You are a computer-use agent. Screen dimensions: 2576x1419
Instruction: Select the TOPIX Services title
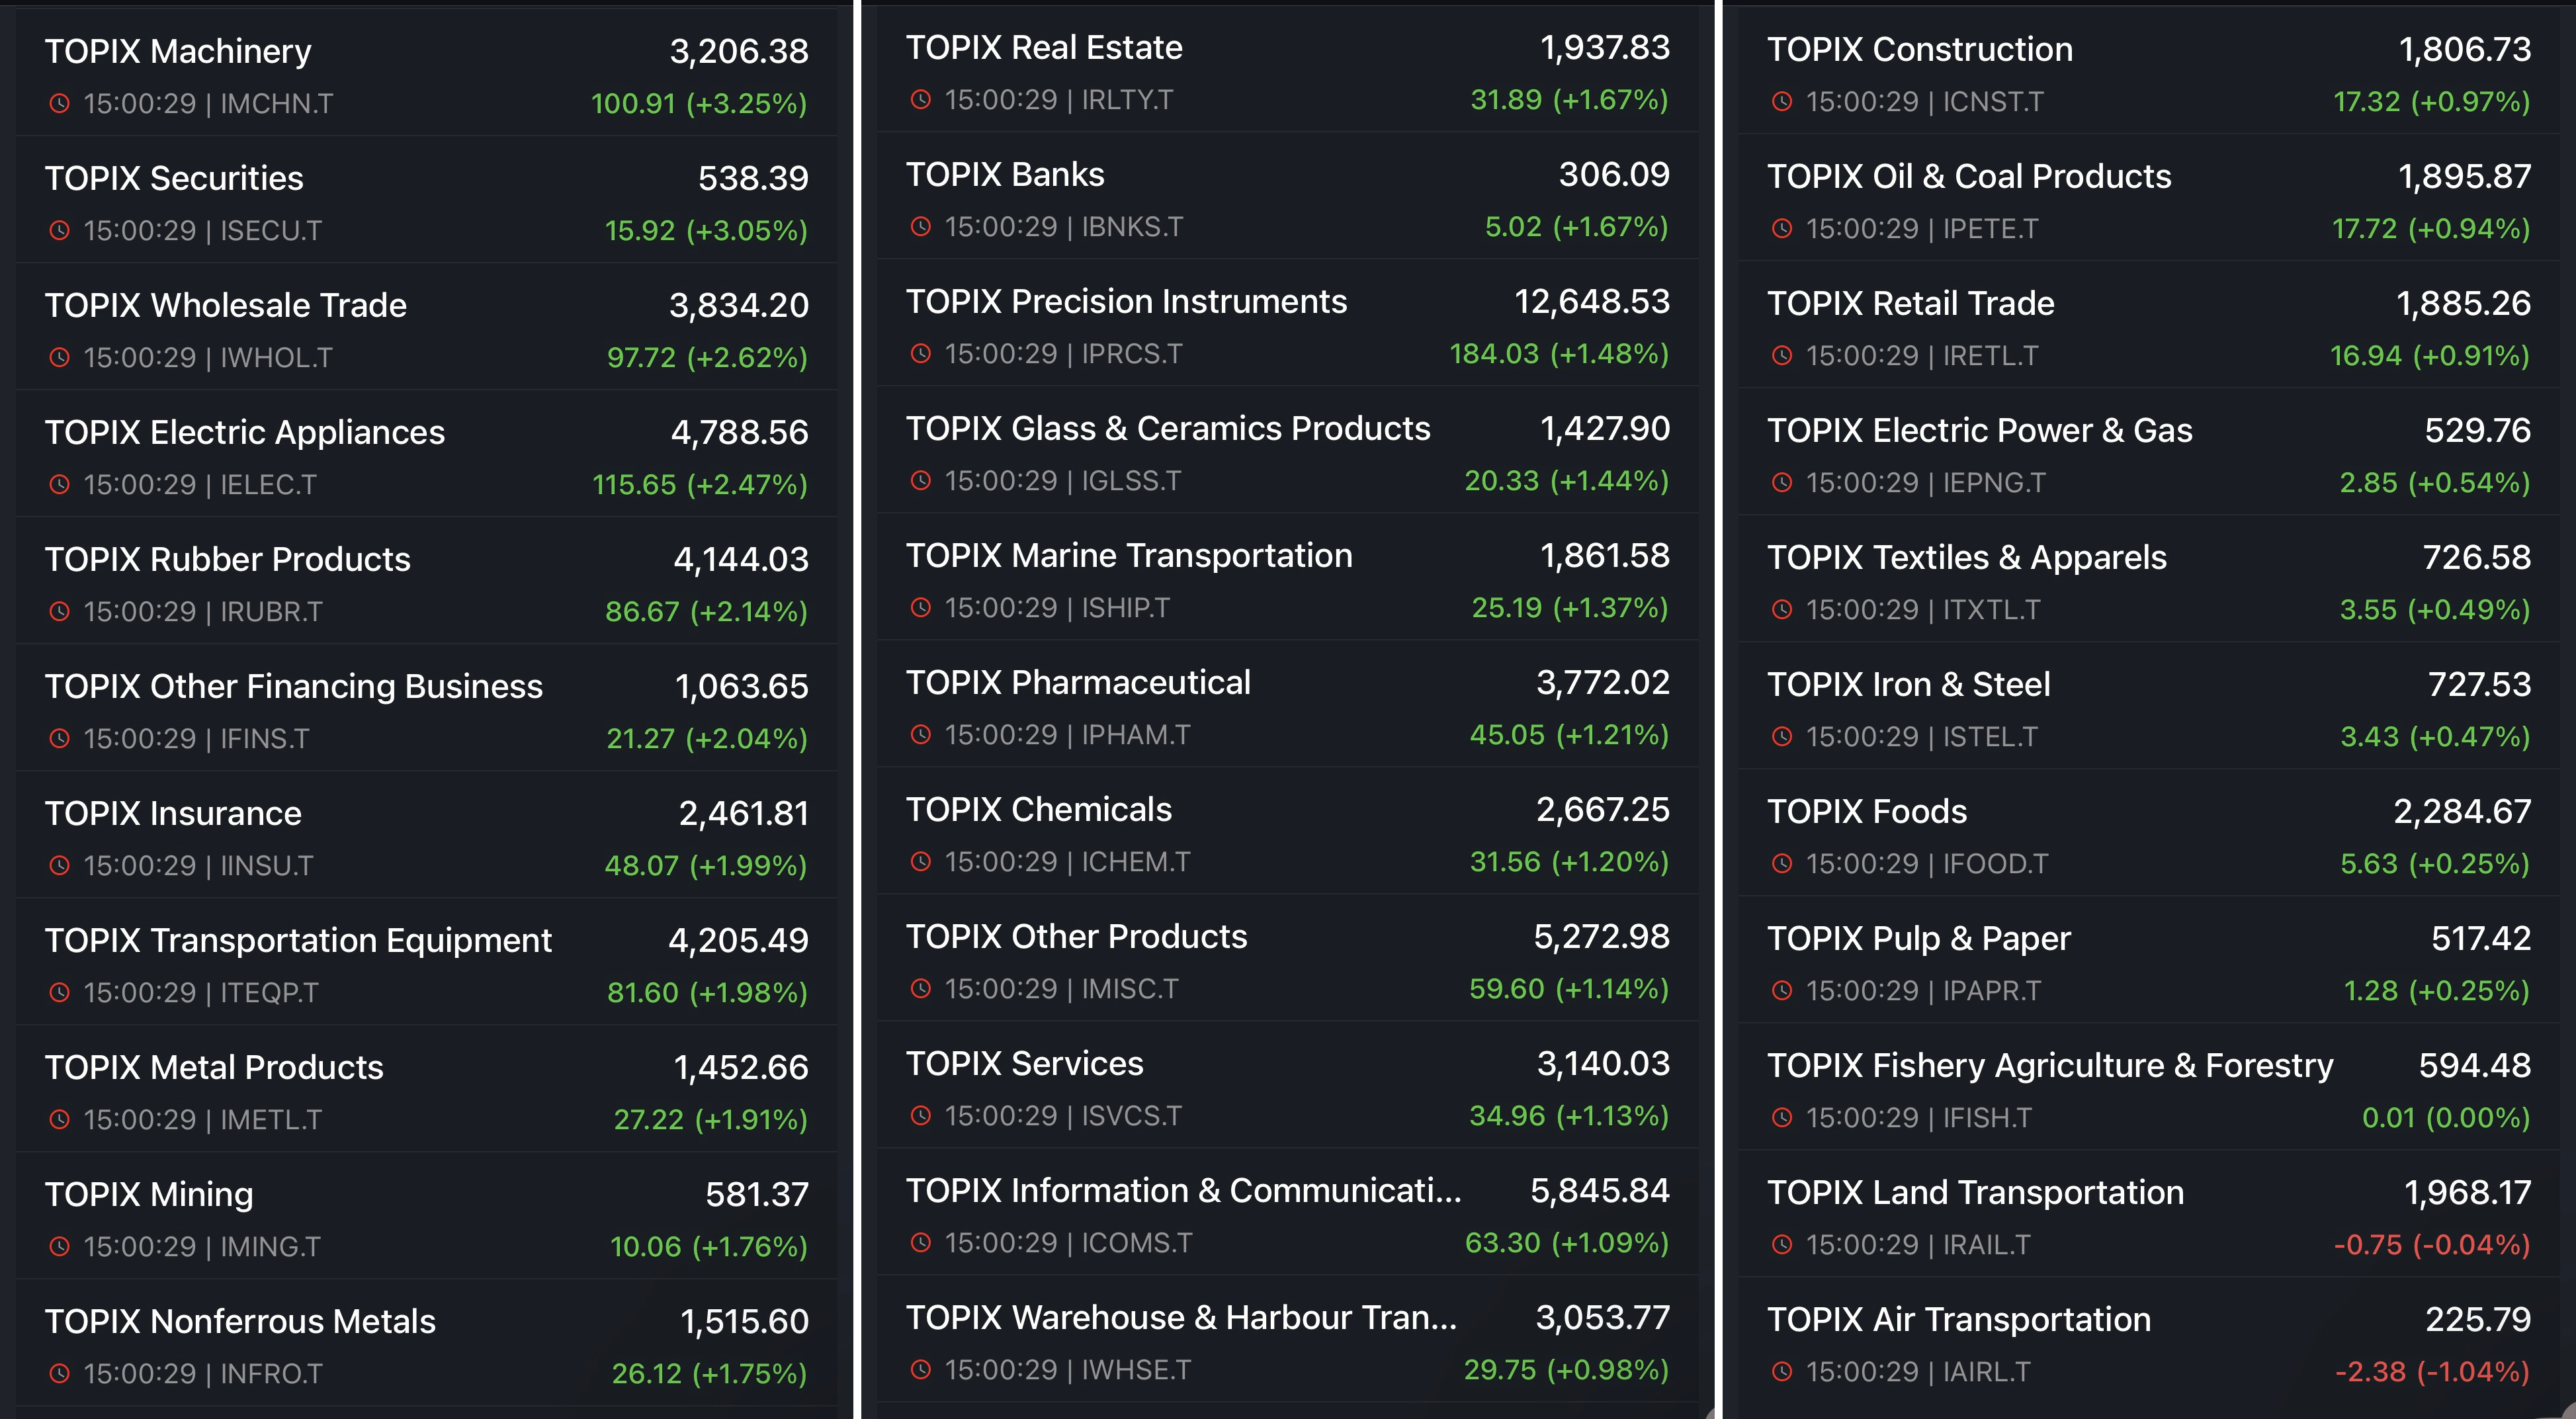click(x=1025, y=1063)
